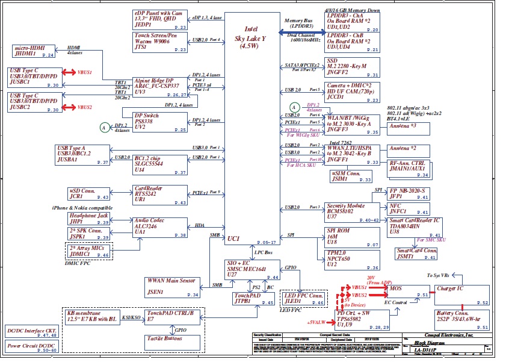The width and height of the screenshot is (512, 362).
Task: Select the "Tactile Buttons" block
Action: [x=172, y=343]
